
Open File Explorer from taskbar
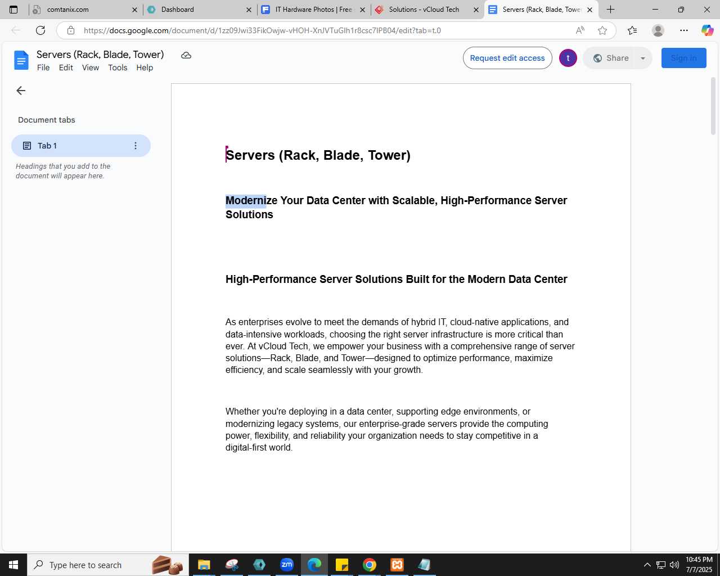[204, 565]
